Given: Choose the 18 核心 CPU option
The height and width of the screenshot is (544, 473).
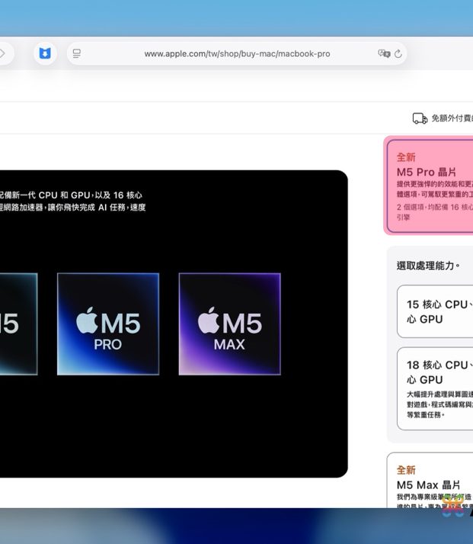Looking at the screenshot, I should (436, 388).
